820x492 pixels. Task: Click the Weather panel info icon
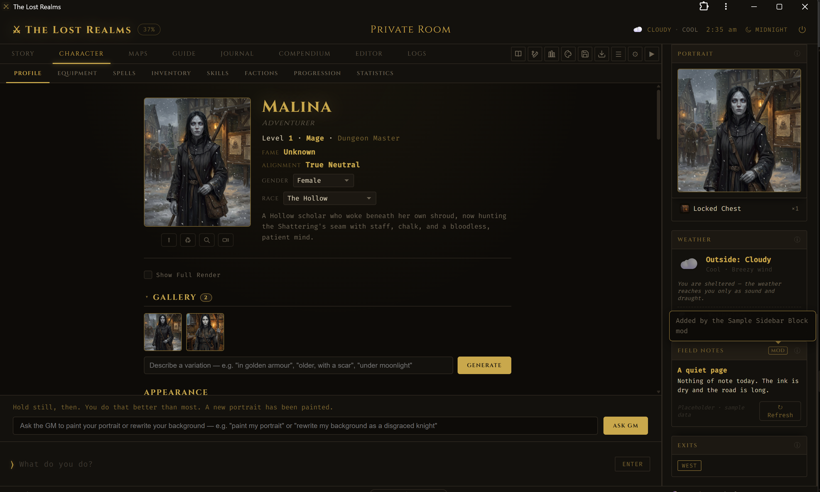[x=797, y=240]
